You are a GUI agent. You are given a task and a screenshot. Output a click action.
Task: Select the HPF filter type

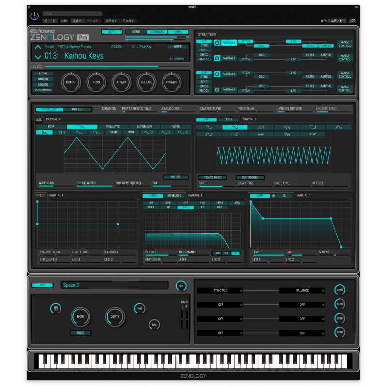(185, 203)
